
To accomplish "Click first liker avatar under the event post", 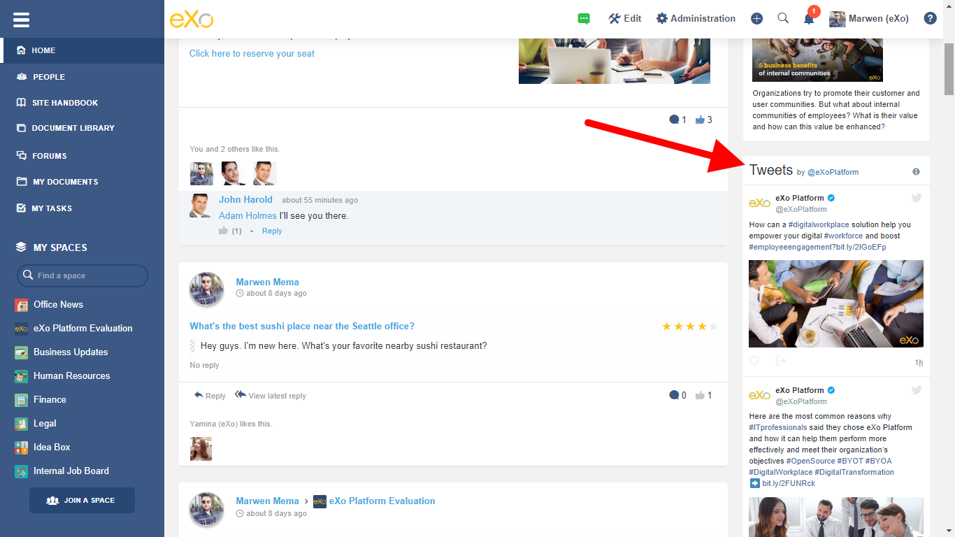I will coord(201,173).
